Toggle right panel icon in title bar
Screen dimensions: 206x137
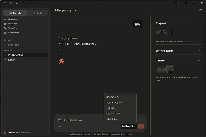point(176,3)
